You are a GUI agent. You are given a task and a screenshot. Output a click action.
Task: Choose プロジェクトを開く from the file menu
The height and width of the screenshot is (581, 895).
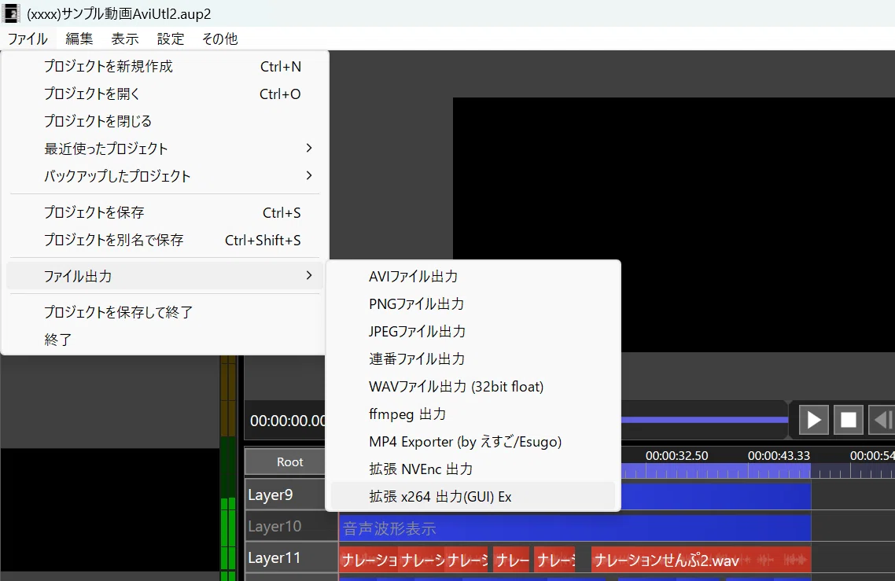165,94
